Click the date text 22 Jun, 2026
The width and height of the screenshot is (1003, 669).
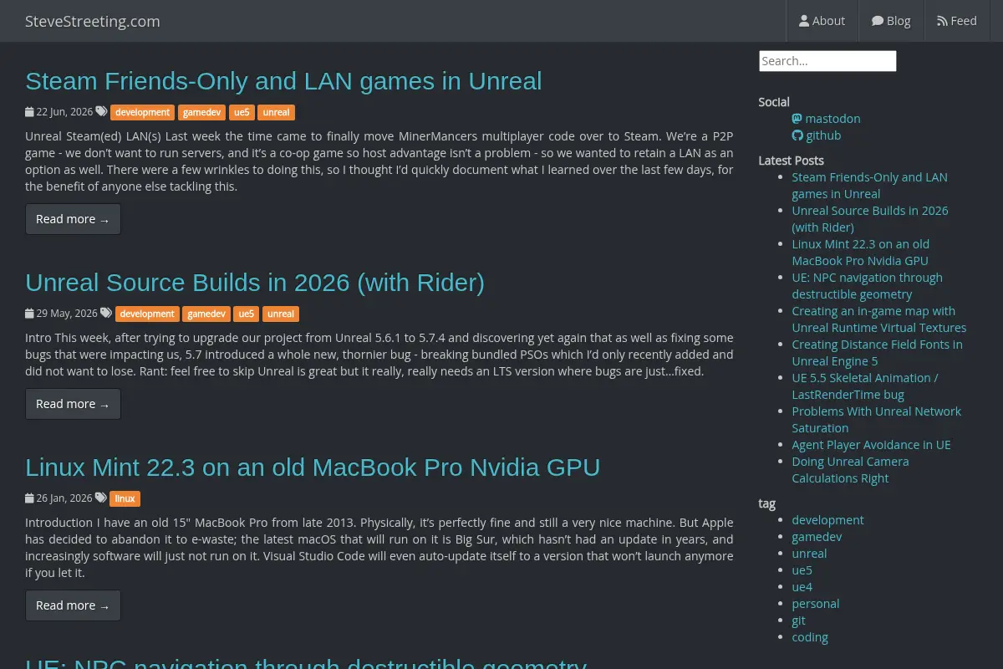(x=64, y=112)
